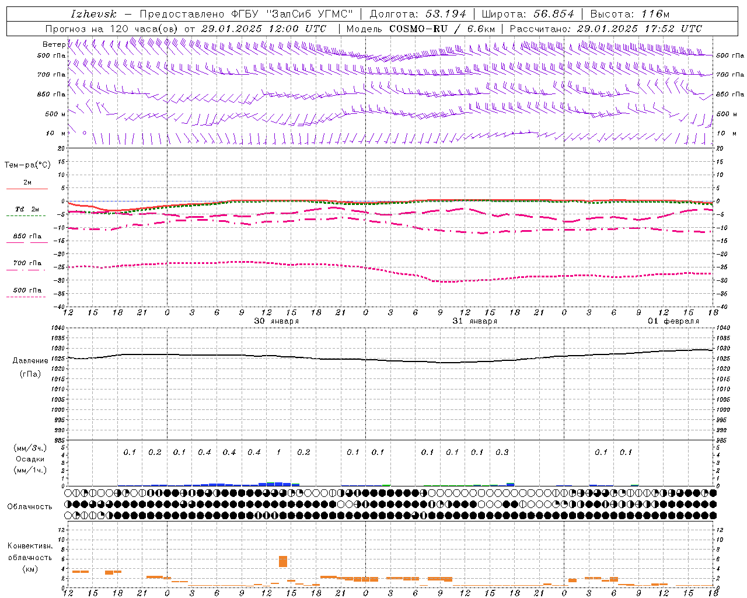Click the 01 февраля date label

pyautogui.click(x=673, y=321)
